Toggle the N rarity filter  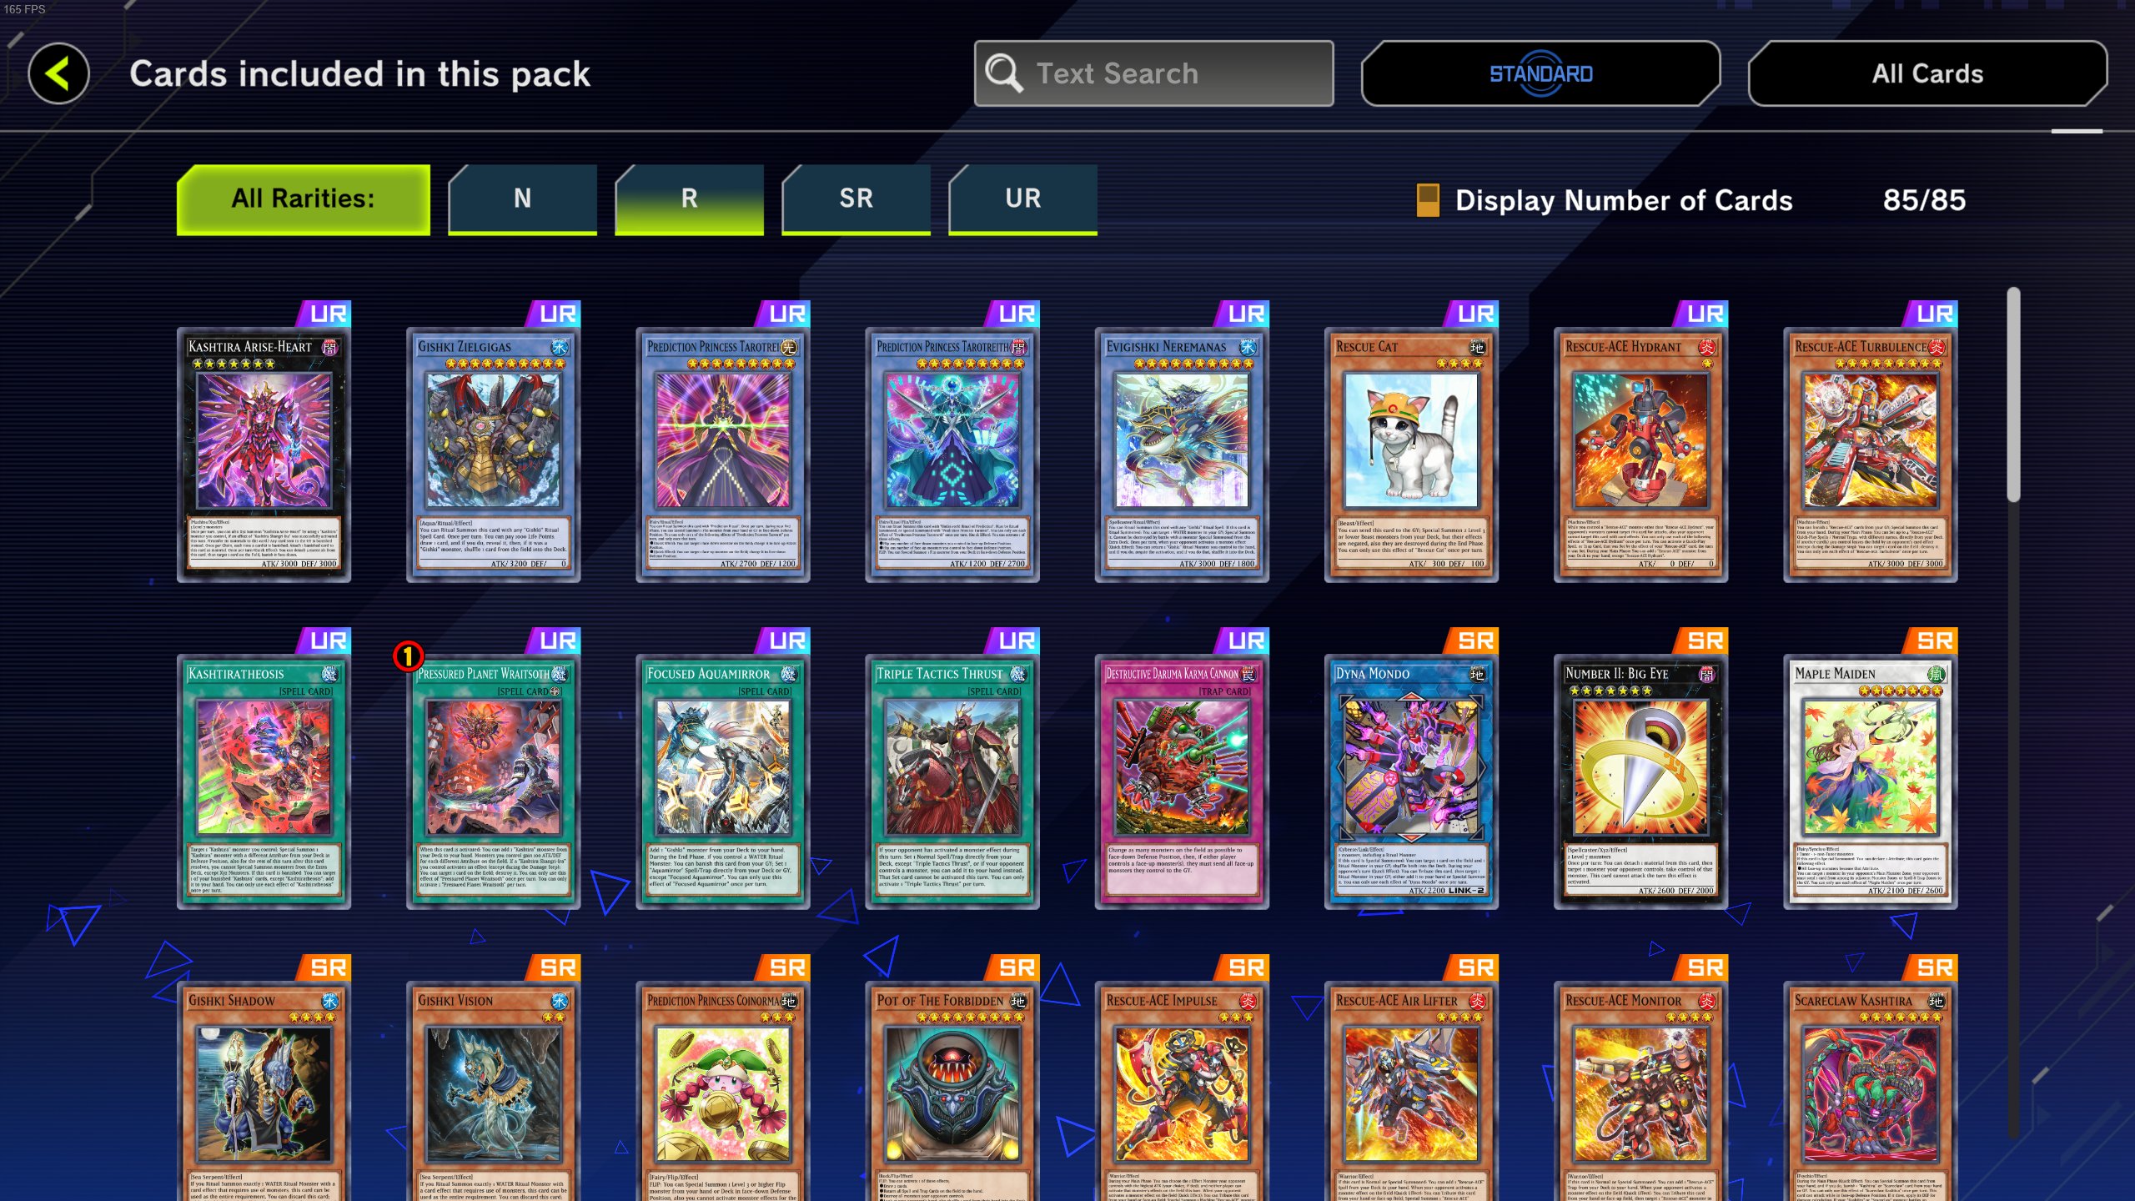523,199
